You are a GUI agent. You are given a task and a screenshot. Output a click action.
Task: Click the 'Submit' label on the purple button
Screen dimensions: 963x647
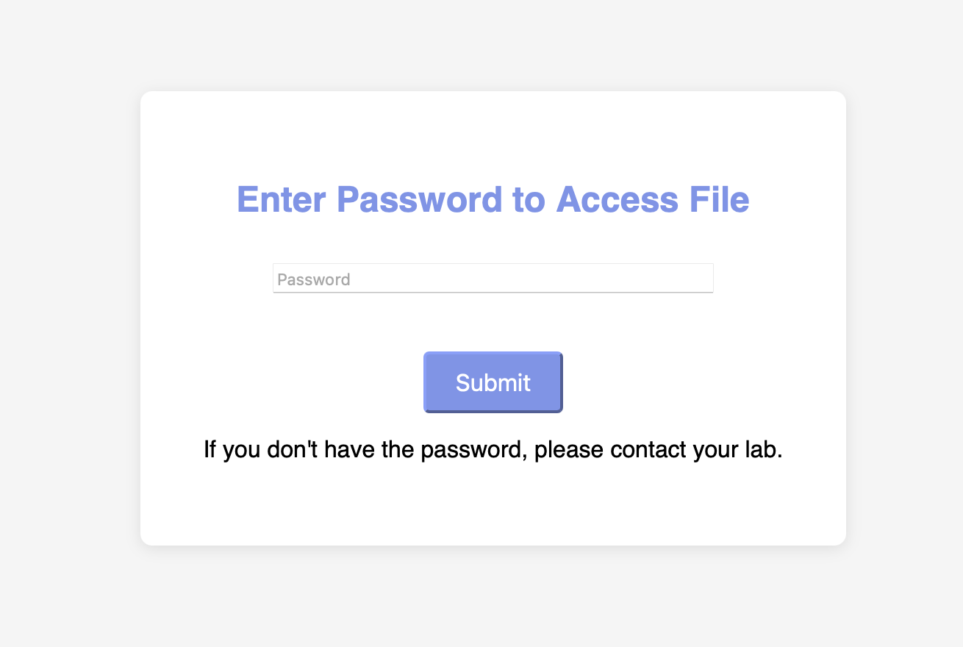493,382
